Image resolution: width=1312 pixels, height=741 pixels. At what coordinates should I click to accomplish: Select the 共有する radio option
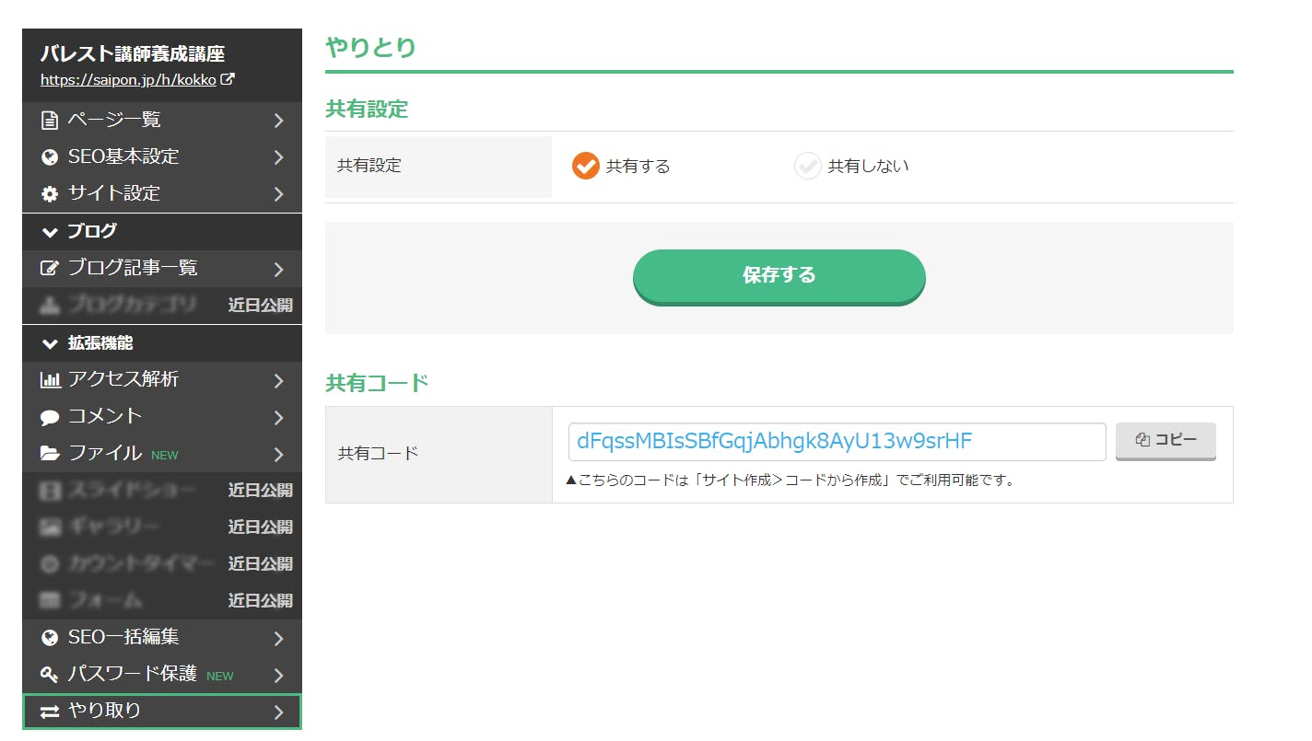coord(586,166)
